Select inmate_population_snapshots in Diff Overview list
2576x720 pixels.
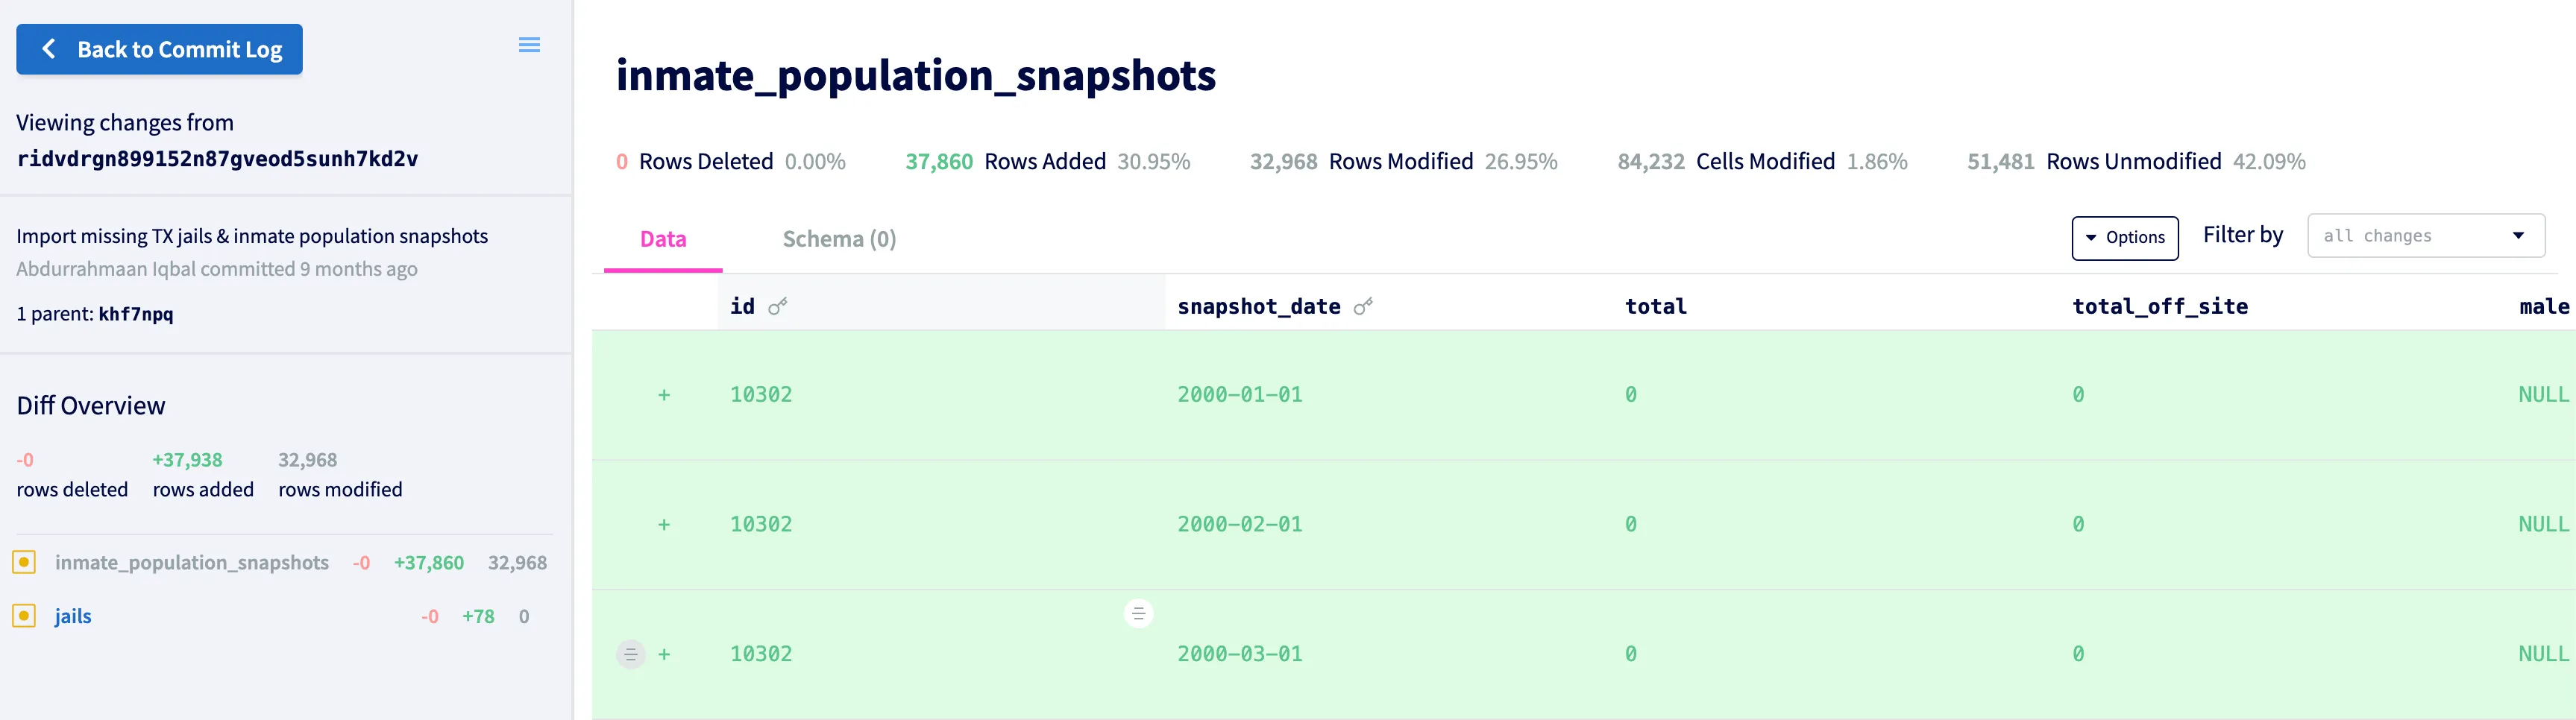(x=192, y=562)
